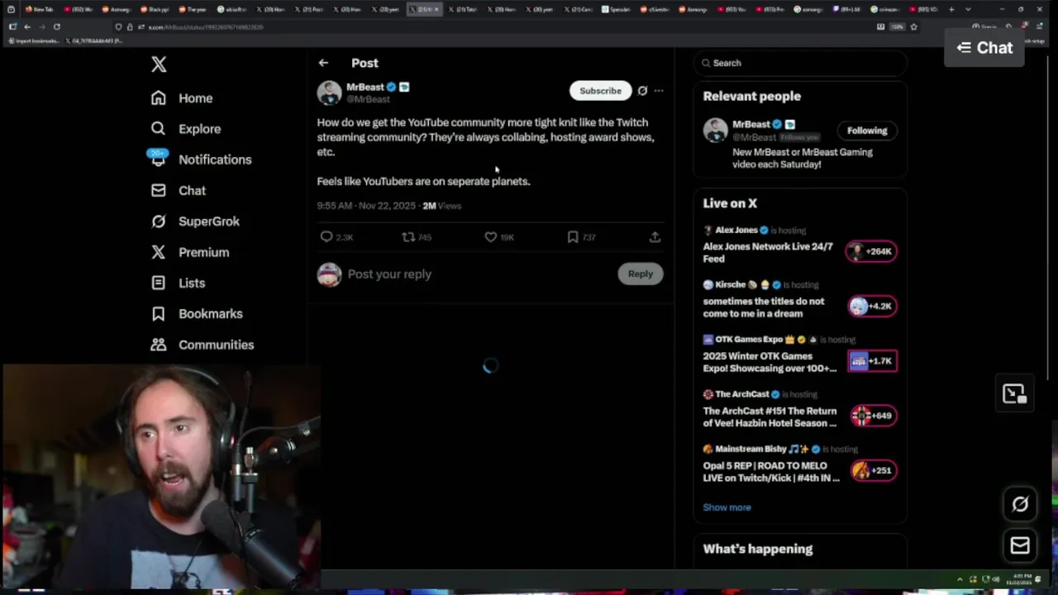Screen dimensions: 1058x595
Task: Go back using the Post arrow
Action: click(323, 63)
